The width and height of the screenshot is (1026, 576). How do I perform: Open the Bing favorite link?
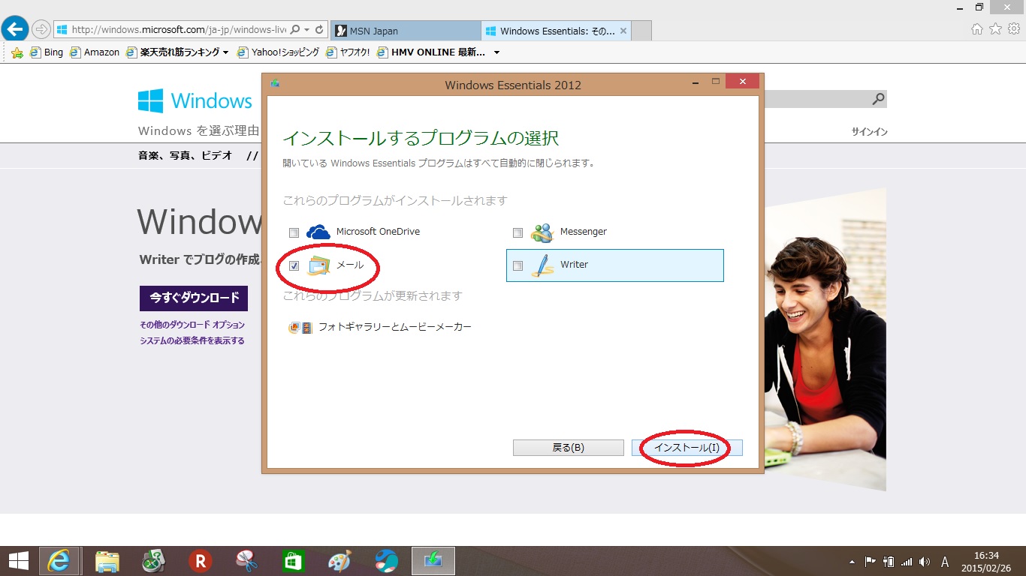46,52
